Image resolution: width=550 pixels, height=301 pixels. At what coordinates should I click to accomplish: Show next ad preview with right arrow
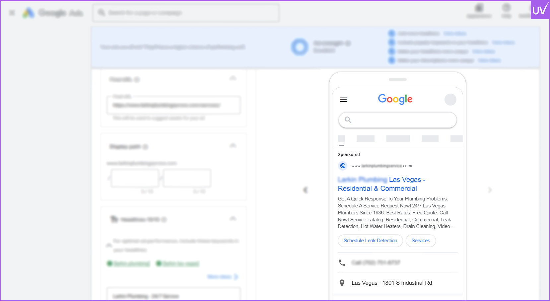click(x=490, y=190)
